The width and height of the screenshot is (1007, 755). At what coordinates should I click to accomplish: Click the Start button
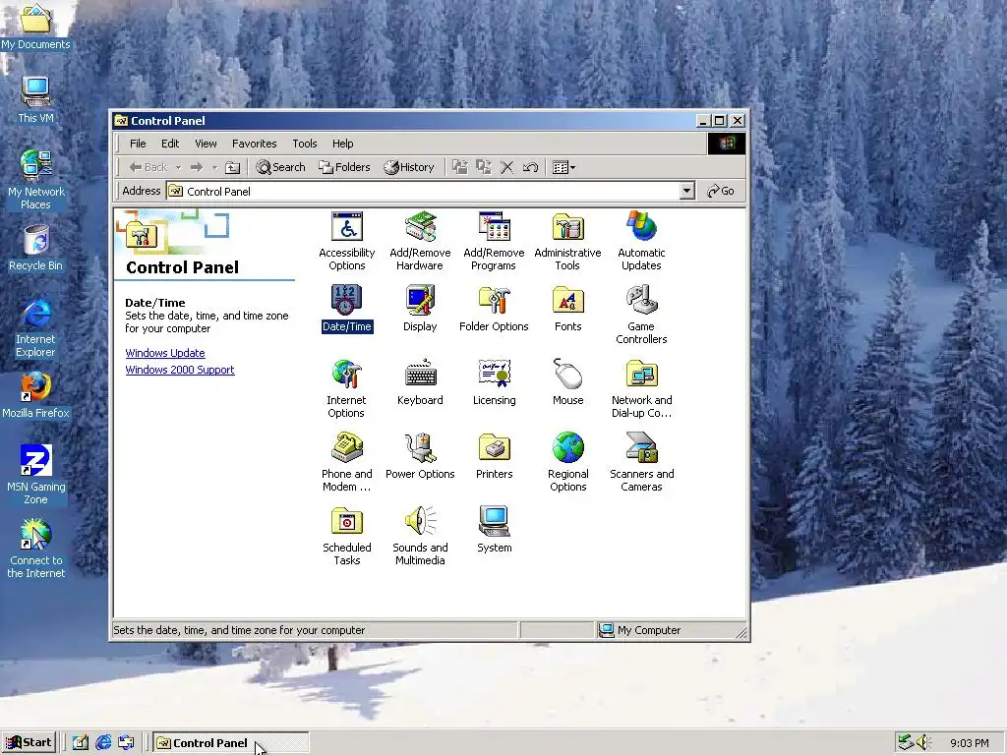(29, 743)
